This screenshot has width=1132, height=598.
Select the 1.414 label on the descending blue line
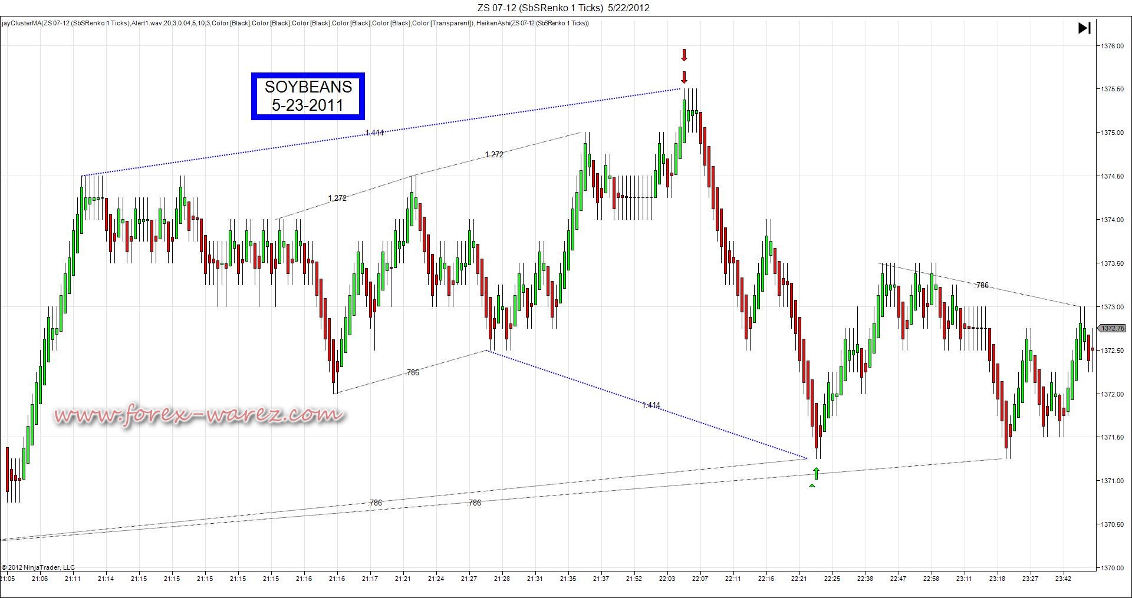651,405
